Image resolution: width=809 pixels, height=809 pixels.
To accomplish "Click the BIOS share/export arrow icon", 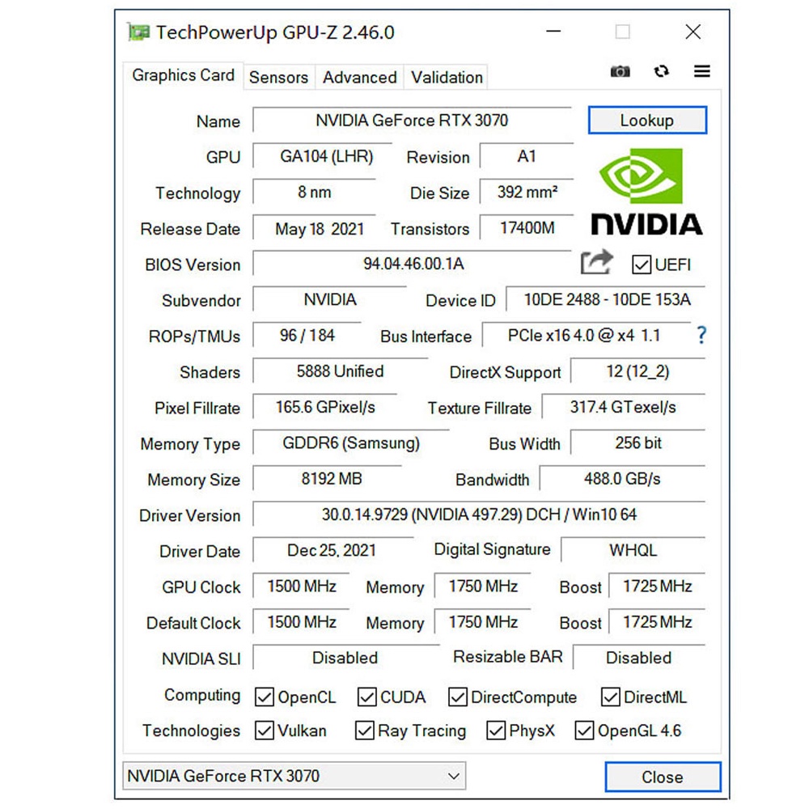I will tap(597, 263).
